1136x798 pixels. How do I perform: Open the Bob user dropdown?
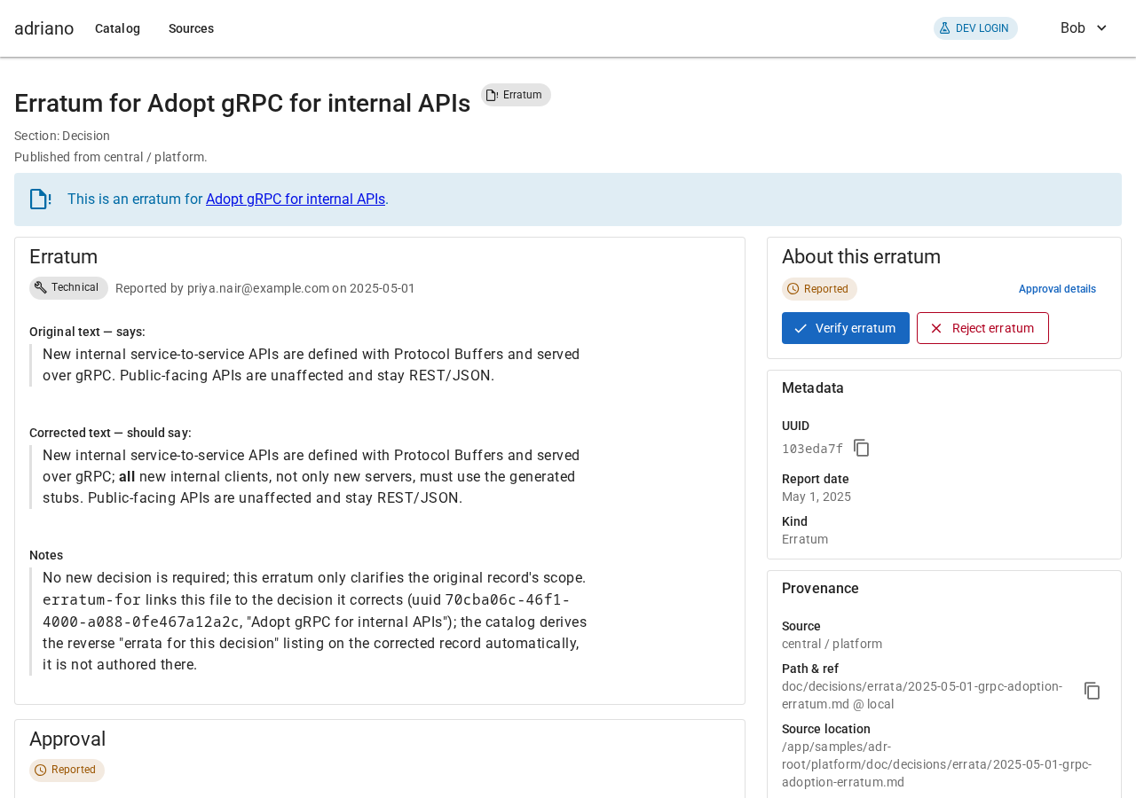click(1085, 28)
